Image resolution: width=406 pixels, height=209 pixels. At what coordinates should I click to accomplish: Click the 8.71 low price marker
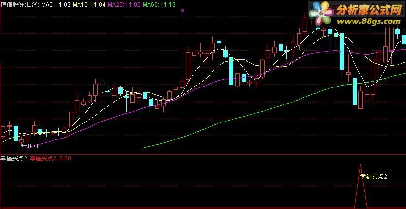click(30, 146)
